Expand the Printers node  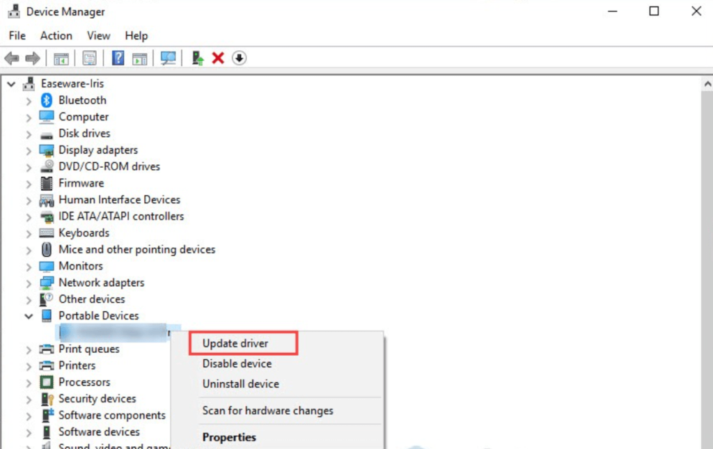pos(29,366)
